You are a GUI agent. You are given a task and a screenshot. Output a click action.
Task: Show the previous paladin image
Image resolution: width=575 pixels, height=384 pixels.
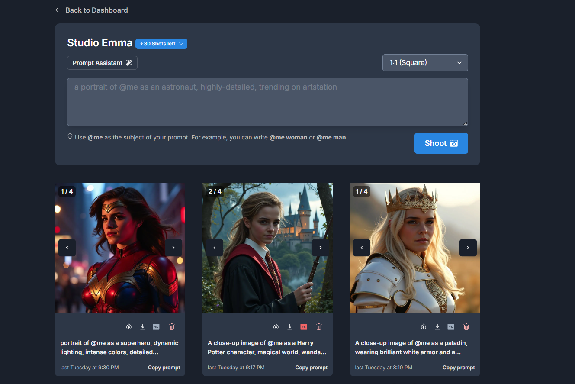362,248
